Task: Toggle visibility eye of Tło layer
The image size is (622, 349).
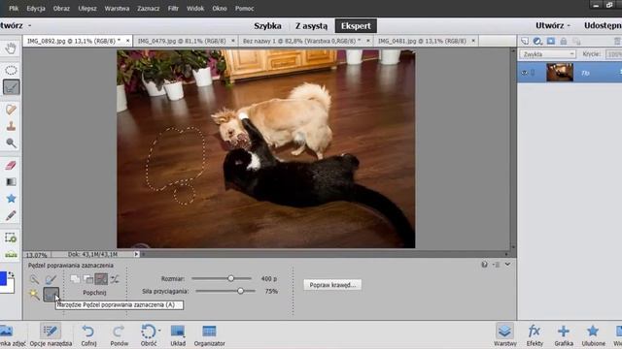Action: pos(525,73)
